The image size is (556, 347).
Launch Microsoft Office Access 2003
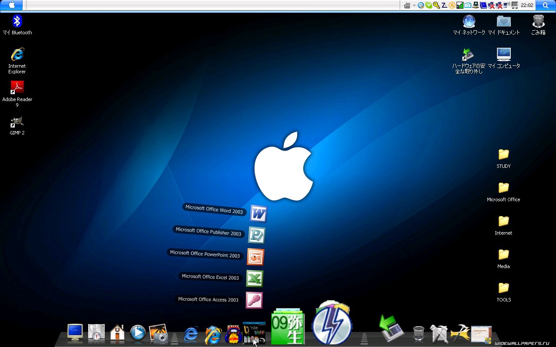[254, 300]
